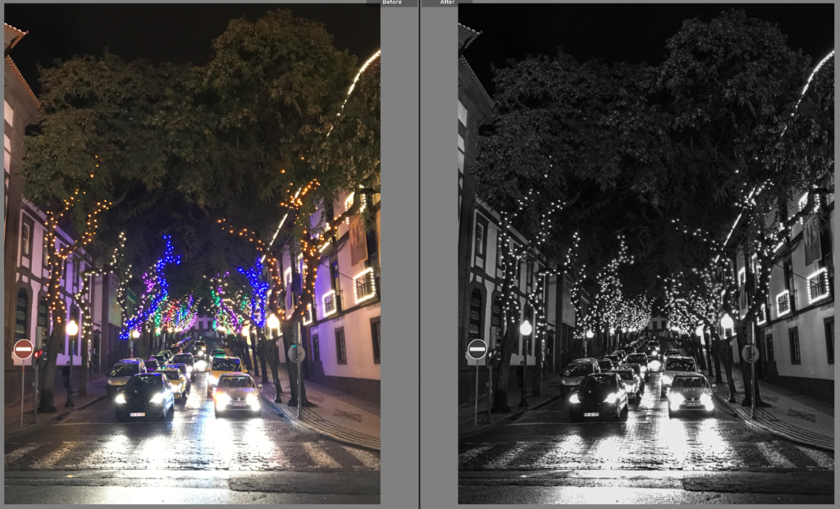840x509 pixels.
Task: Click the color Before photo preview
Action: pos(192,254)
